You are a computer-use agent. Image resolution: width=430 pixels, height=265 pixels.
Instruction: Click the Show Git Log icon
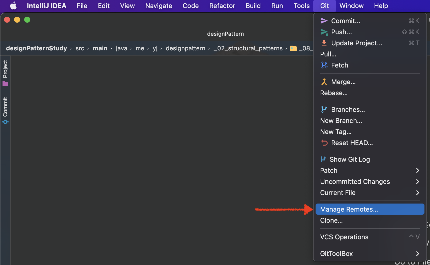click(x=323, y=159)
